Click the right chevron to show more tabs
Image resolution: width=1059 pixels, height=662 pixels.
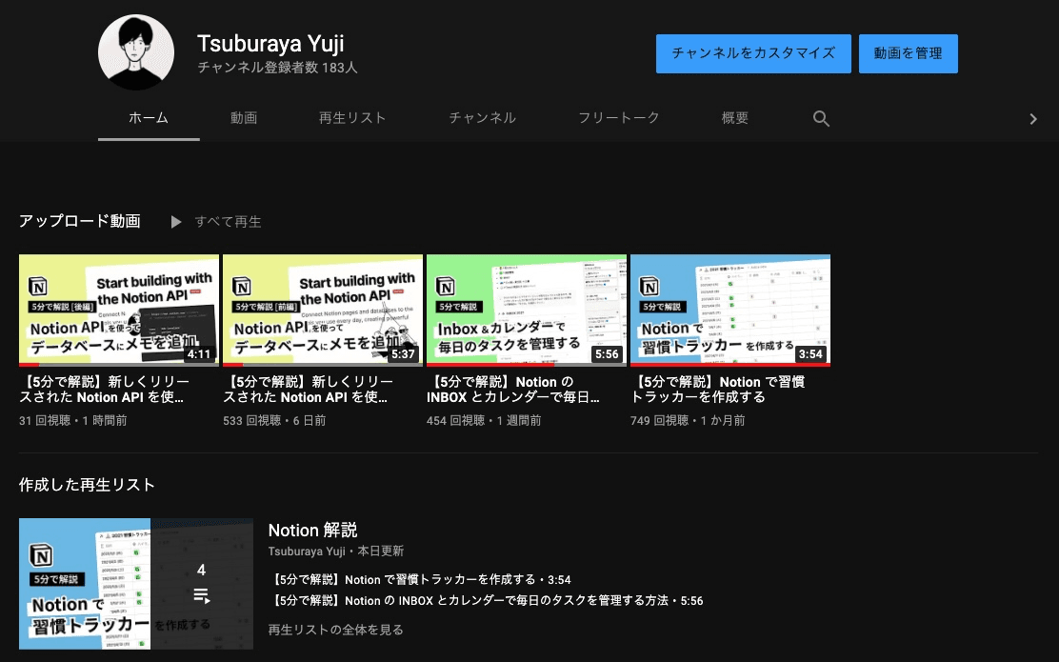(1032, 119)
